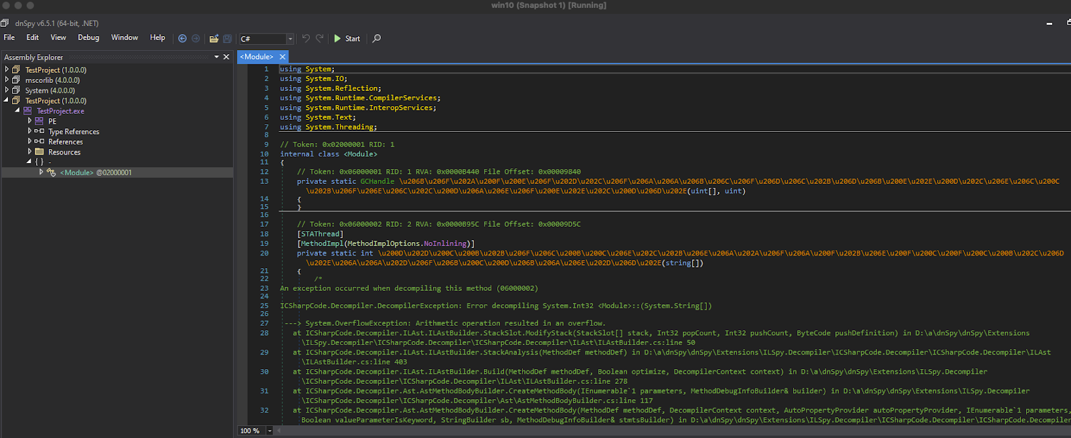The width and height of the screenshot is (1071, 438).
Task: Click the dnSpy app icon in title bar
Action: coord(5,23)
